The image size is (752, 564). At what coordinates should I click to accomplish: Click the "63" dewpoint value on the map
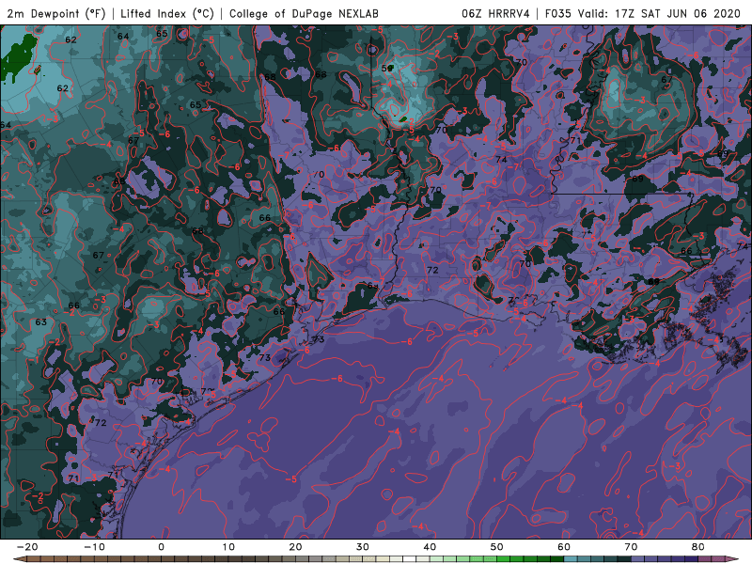[x=40, y=321]
